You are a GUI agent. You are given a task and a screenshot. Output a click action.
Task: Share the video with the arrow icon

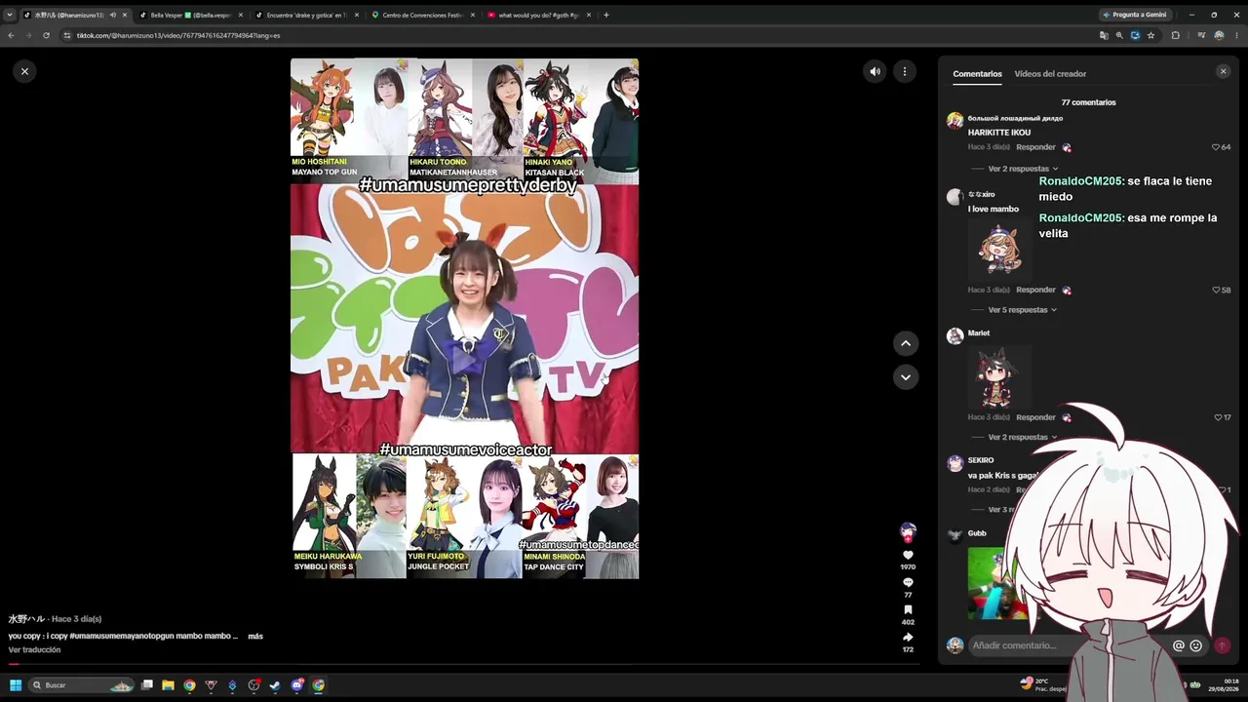point(908,638)
